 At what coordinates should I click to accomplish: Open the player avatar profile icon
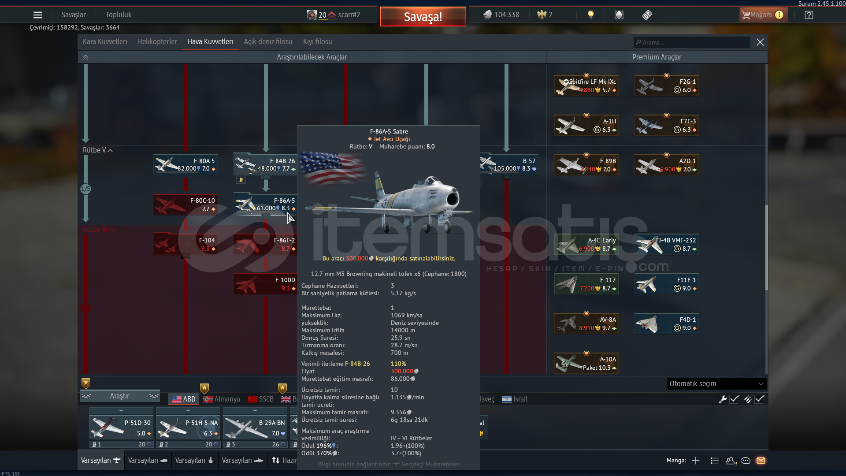312,15
